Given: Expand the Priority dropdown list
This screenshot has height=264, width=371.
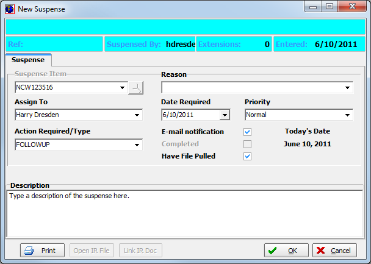Looking at the screenshot, I should [348, 115].
